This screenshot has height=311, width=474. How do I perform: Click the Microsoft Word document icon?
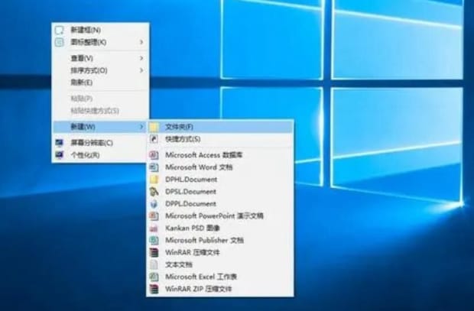click(x=154, y=167)
